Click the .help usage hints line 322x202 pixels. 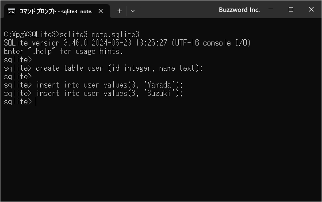click(x=63, y=51)
